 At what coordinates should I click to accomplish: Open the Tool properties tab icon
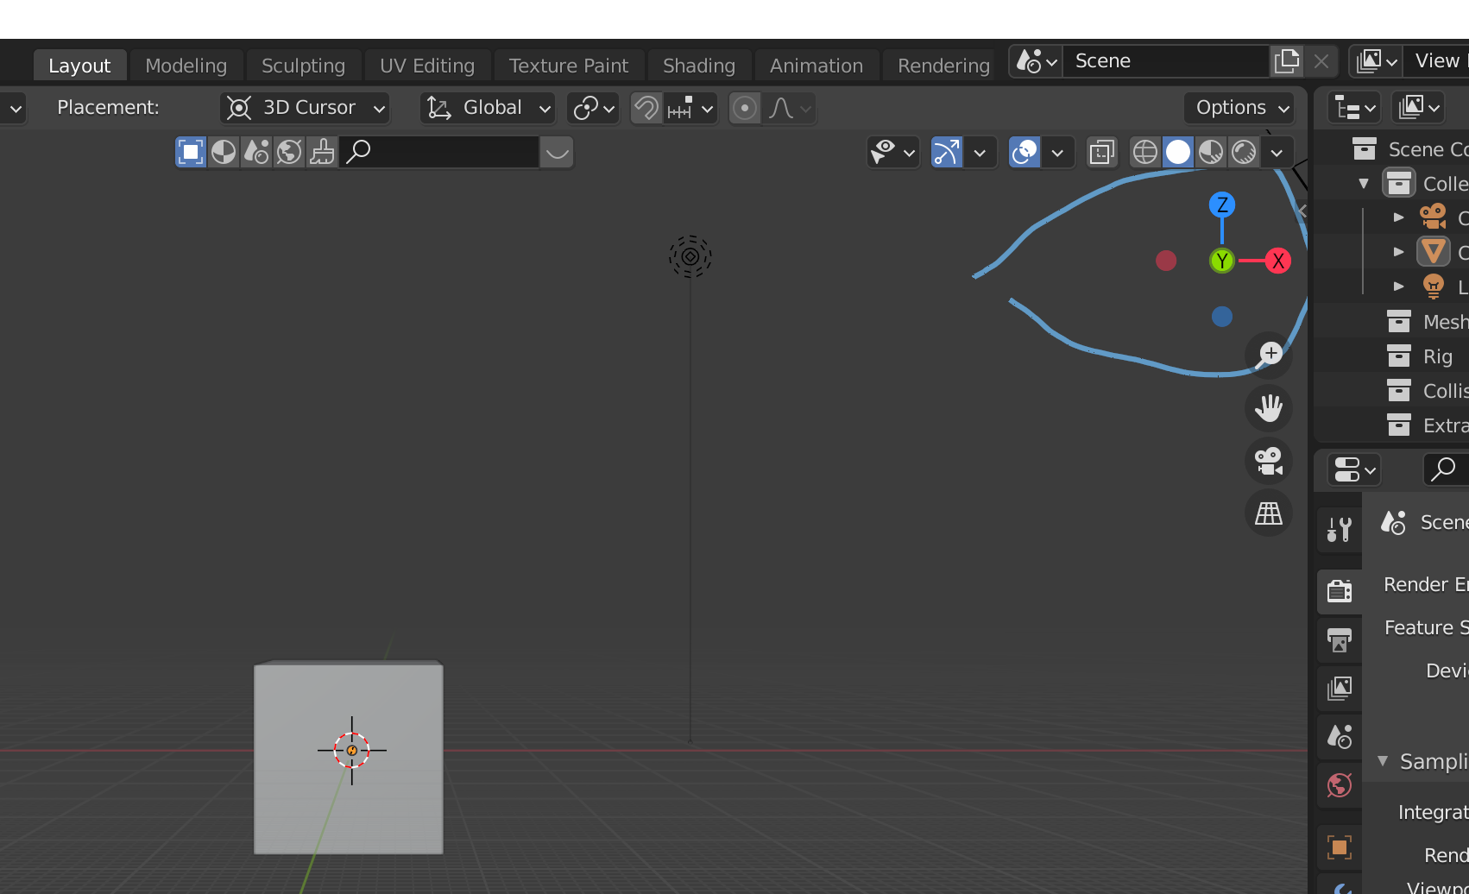1340,529
